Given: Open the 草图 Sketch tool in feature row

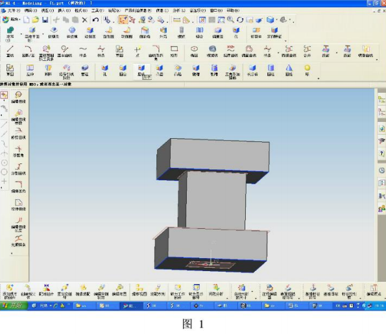Looking at the screenshot, I should tap(10, 70).
